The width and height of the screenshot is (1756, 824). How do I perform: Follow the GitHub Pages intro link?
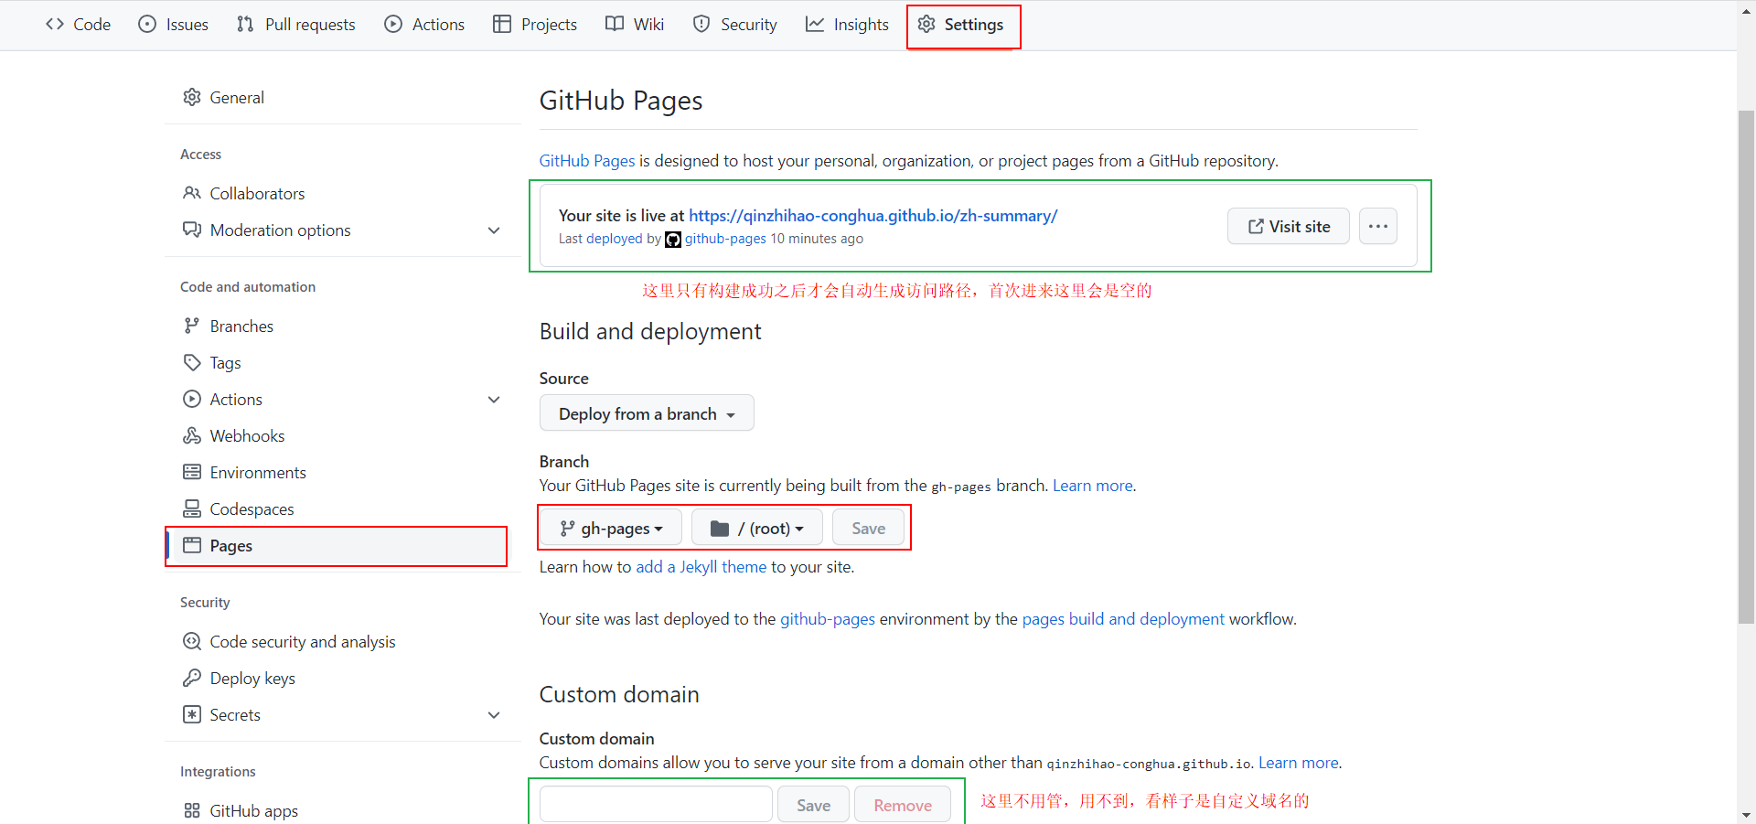[587, 161]
